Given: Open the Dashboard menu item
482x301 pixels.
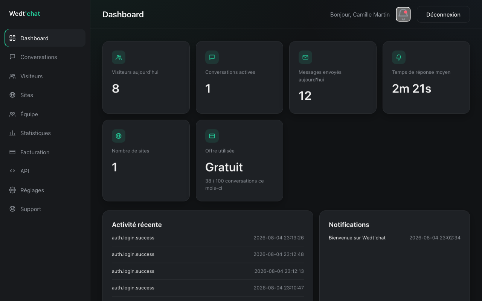Looking at the screenshot, I should 45,38.
